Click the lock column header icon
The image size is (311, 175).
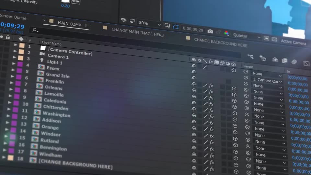pyautogui.click(x=8, y=37)
